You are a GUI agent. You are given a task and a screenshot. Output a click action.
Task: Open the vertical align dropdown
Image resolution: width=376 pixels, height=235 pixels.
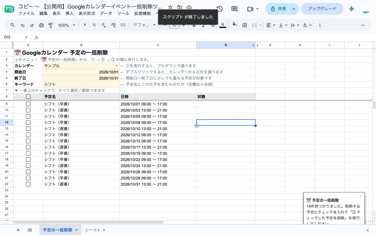[x=283, y=25]
